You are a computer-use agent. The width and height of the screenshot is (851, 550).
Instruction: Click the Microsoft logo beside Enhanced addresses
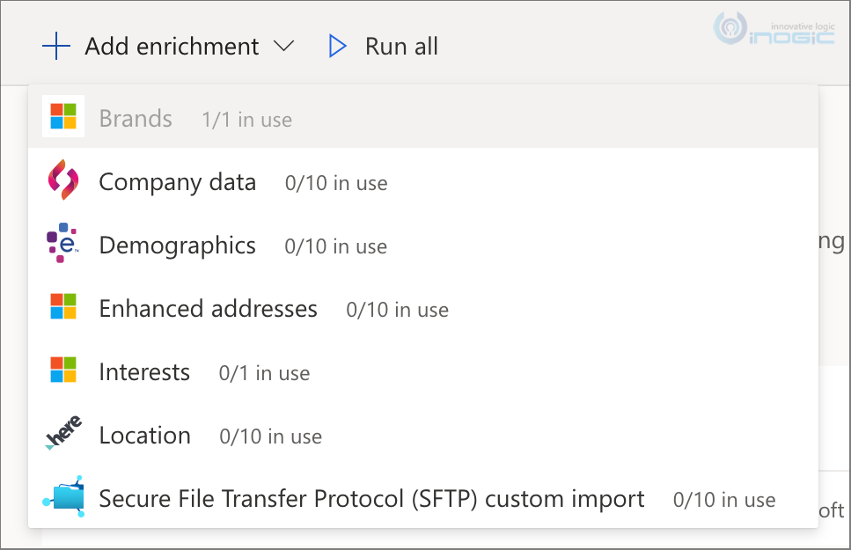pos(63,307)
